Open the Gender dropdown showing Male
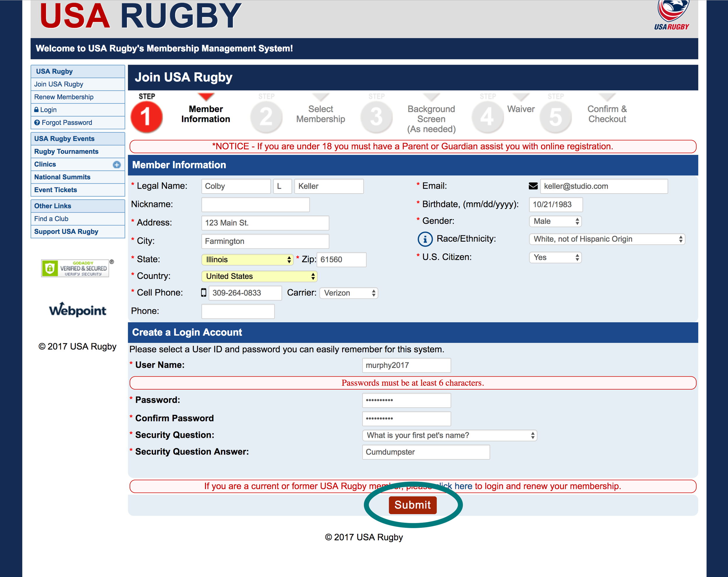The image size is (728, 577). pyautogui.click(x=555, y=221)
